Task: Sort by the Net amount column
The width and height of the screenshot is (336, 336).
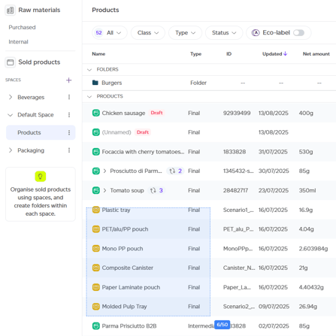Action: (x=316, y=54)
